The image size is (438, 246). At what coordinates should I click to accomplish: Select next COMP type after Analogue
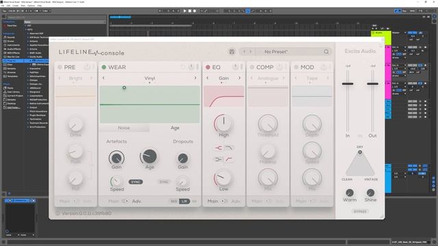(283, 78)
